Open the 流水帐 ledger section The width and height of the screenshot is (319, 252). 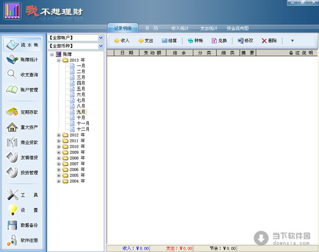click(x=22, y=44)
